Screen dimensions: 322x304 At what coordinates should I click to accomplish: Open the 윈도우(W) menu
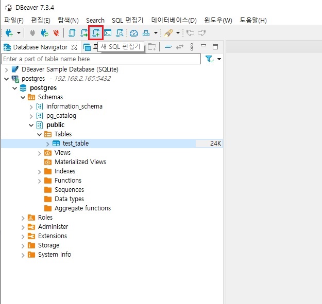218,20
